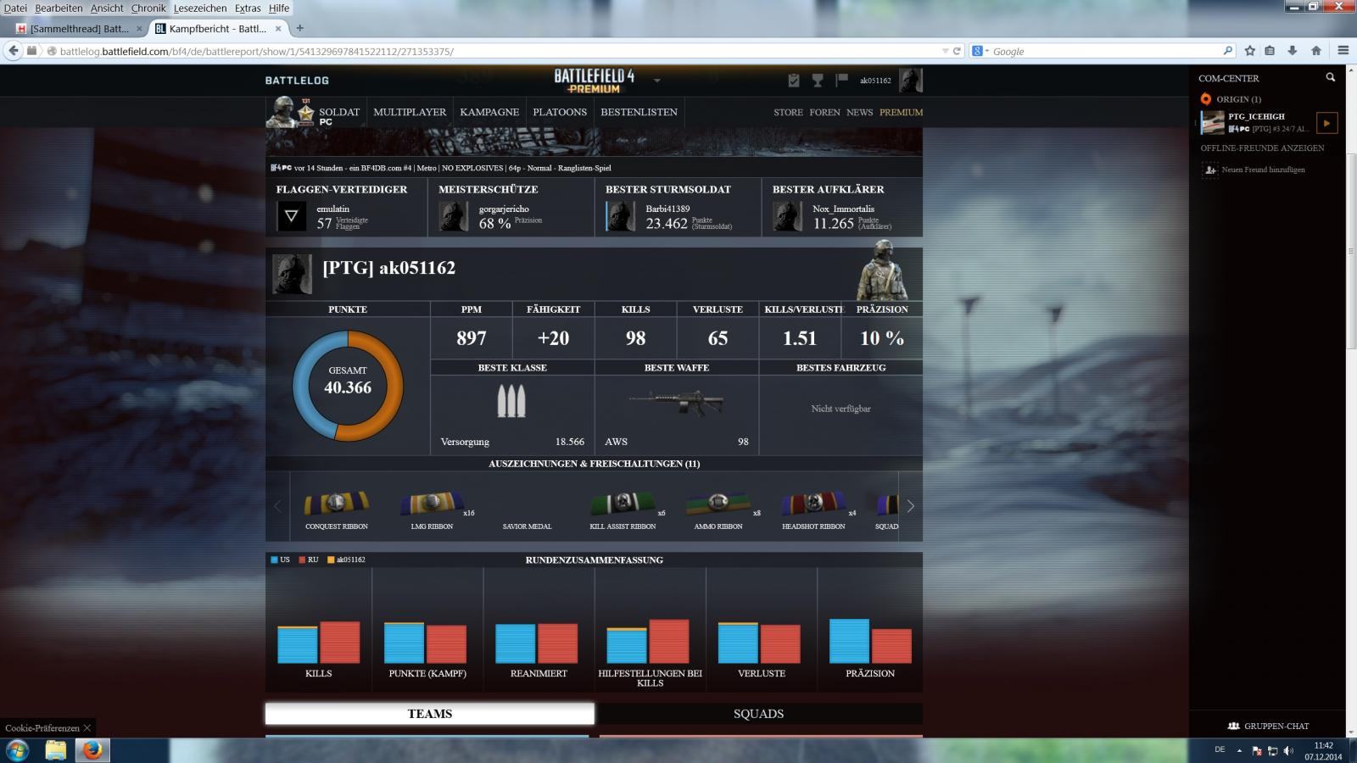This screenshot has height=763, width=1357.
Task: Open the Ansicht menu
Action: pos(107,8)
